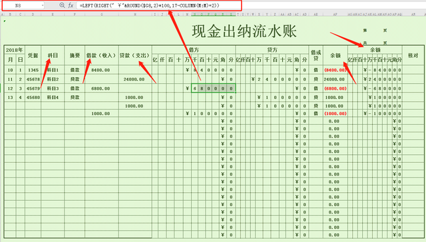Select month cell 11
Viewport: 426px width, 242px height.
10,79
